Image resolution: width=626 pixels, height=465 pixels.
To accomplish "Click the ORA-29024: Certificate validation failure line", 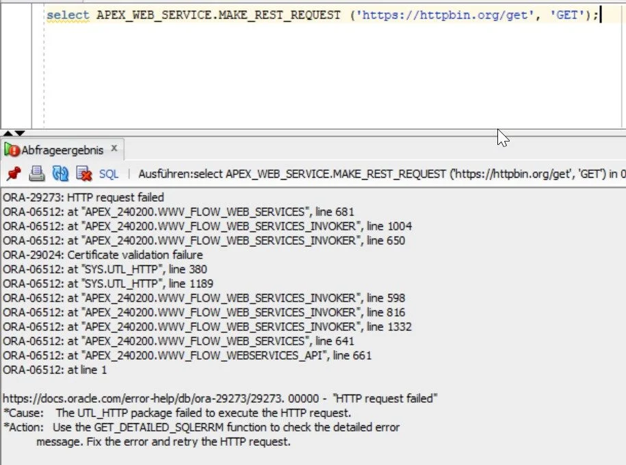I will [x=103, y=254].
